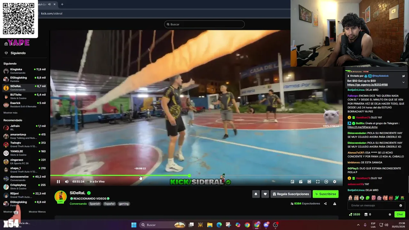Click the green Suscribirse button

coord(325,194)
